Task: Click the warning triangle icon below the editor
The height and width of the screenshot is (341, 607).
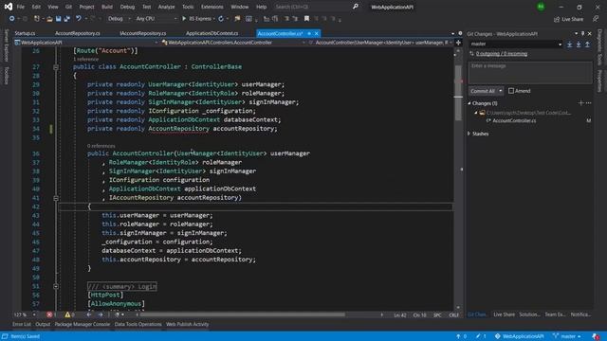Action: point(67,314)
